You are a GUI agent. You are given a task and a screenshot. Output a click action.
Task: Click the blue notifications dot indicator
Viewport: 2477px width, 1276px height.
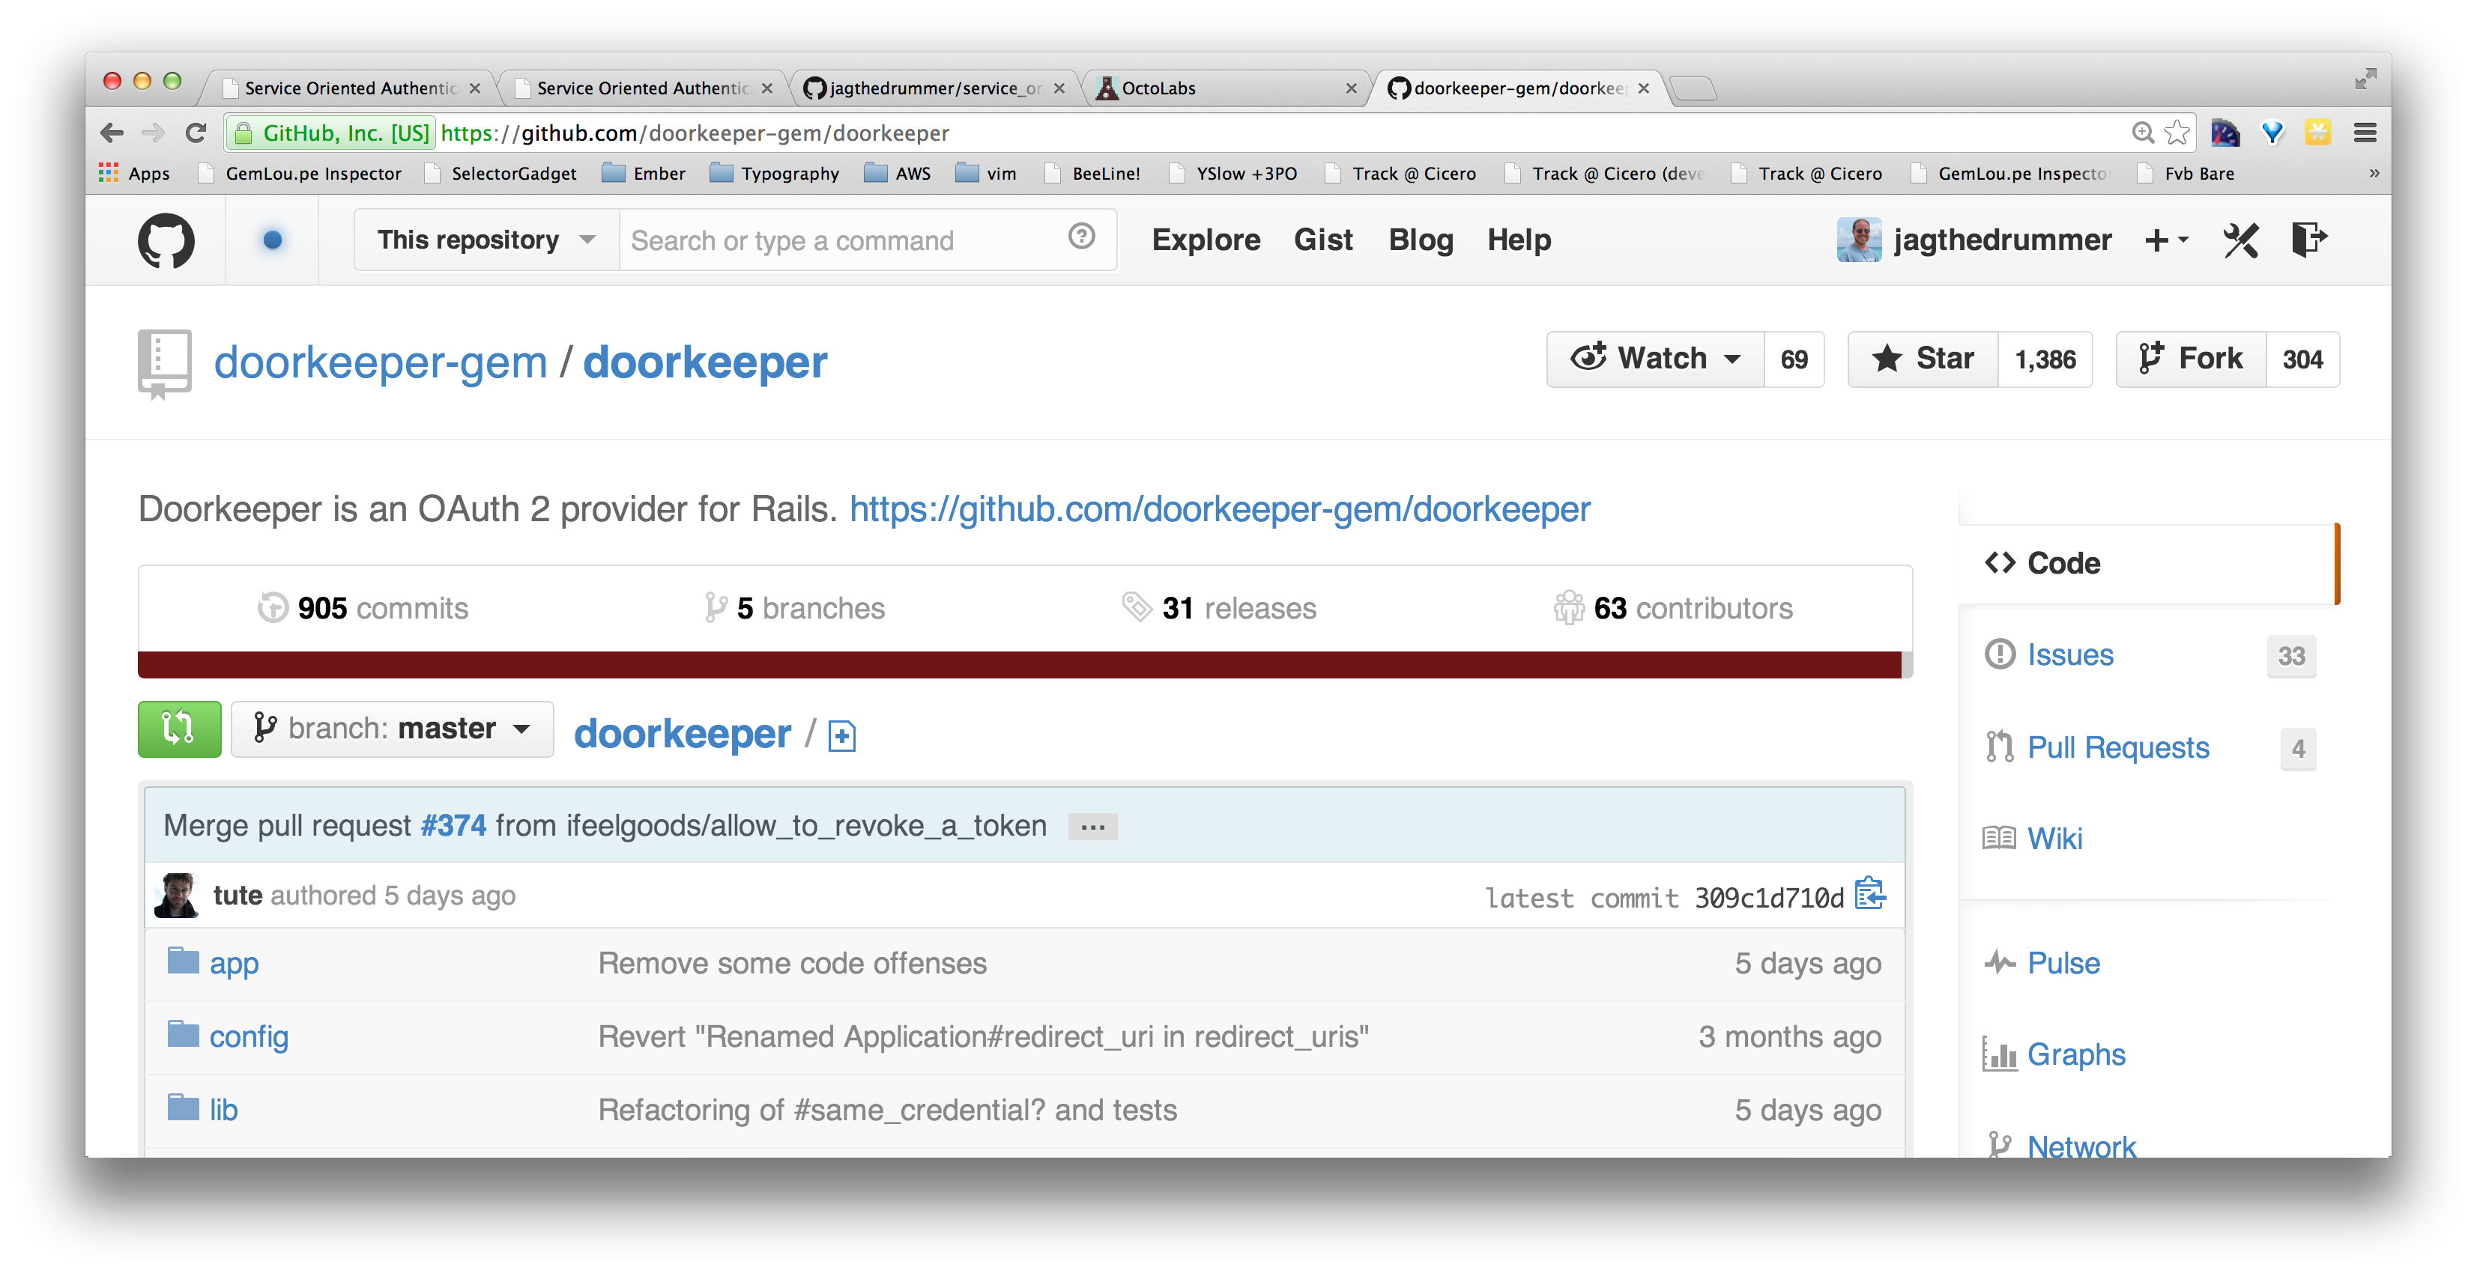(272, 240)
